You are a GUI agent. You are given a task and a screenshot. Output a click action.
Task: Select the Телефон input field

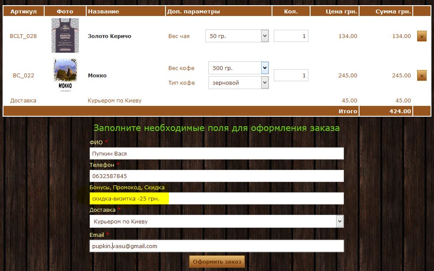click(x=216, y=176)
